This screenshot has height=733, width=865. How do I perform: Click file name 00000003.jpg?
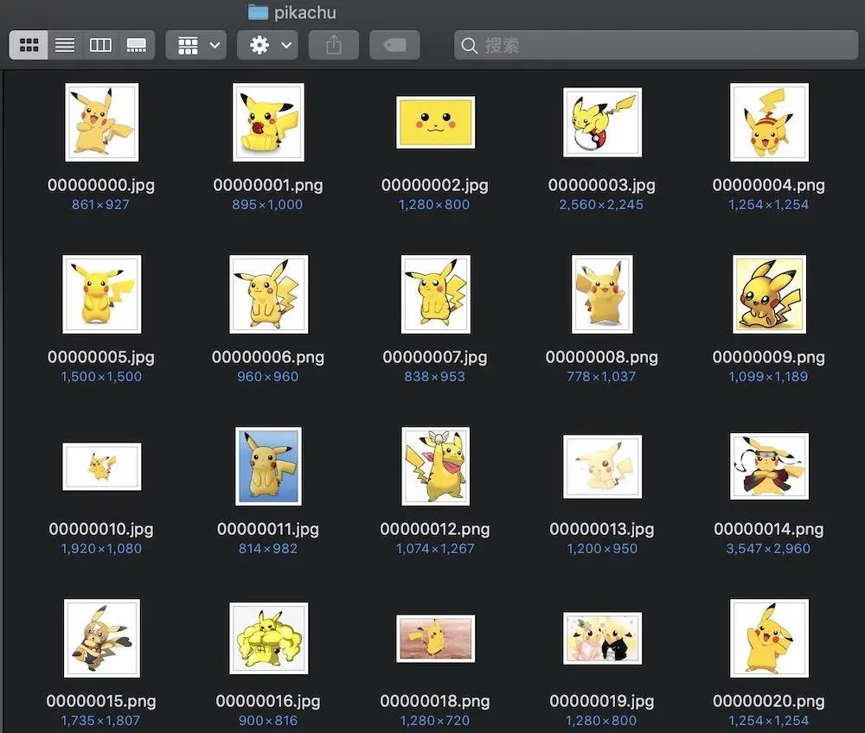click(602, 185)
